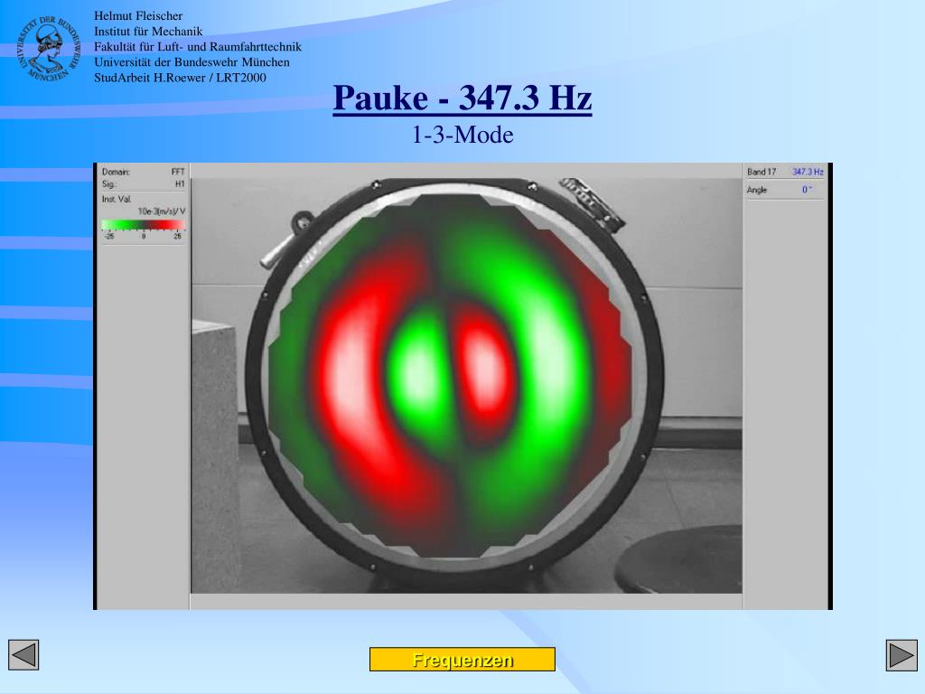
Task: Open the Frequenzen overview button
Action: point(462,659)
